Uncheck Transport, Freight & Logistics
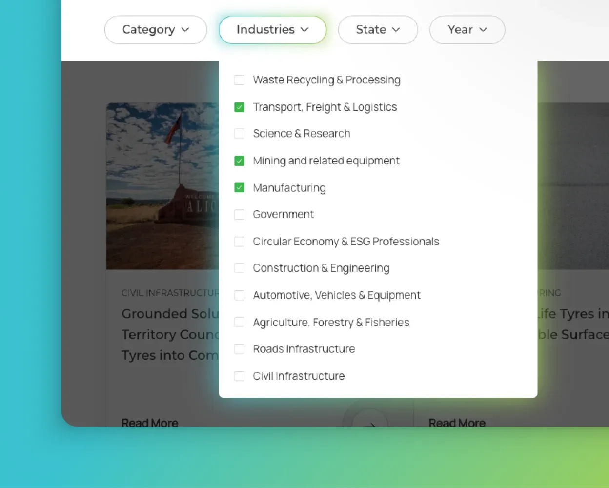Image resolution: width=609 pixels, height=488 pixels. [x=239, y=107]
